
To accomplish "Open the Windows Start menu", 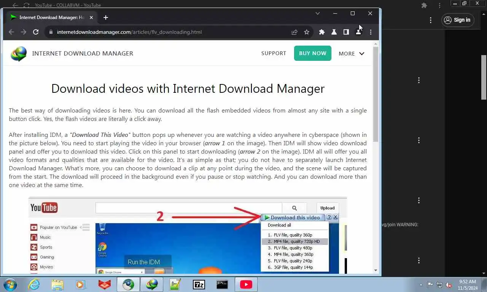I will 10,284.
